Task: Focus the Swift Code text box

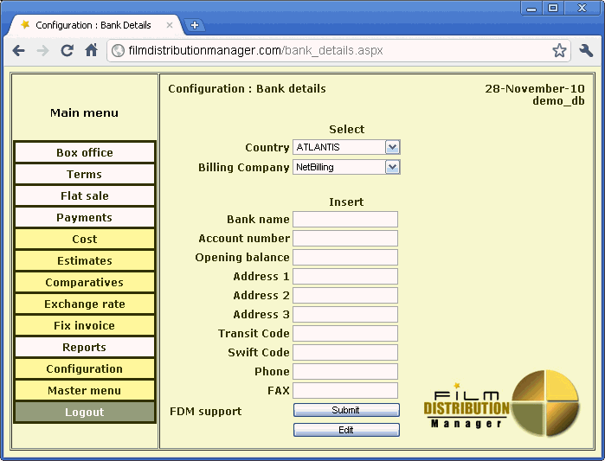Action: (x=345, y=353)
